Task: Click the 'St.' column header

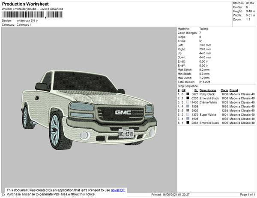Action: pyautogui.click(x=196, y=90)
